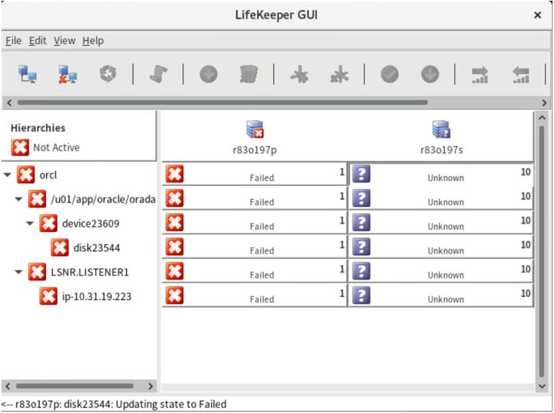554x413 pixels.
Task: Click the View Logs scroll icon
Action: (158, 74)
